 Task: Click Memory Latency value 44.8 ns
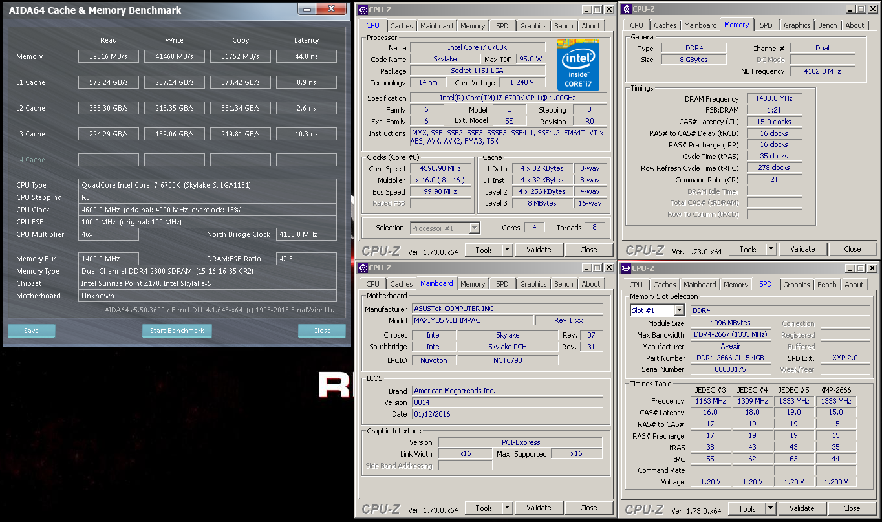[307, 56]
